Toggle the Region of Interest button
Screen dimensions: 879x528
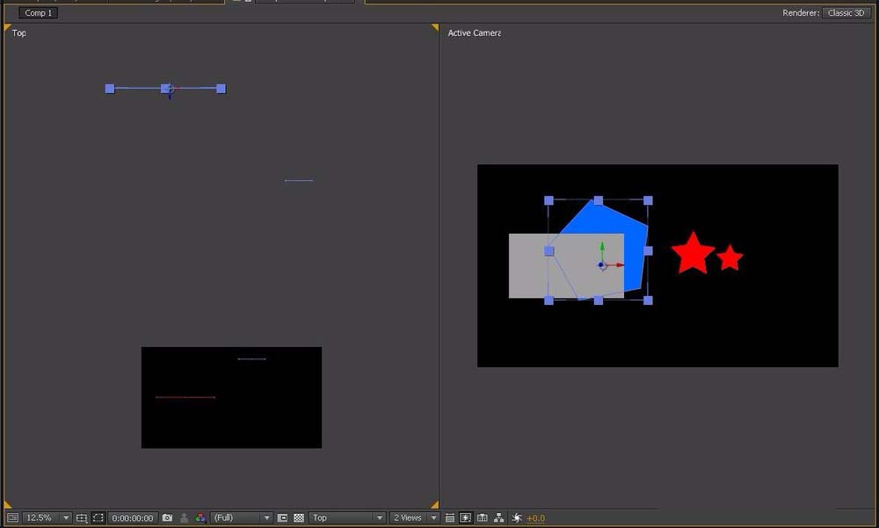point(282,518)
